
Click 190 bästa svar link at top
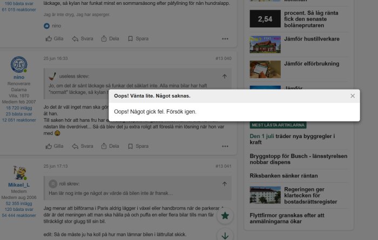(19, 3)
